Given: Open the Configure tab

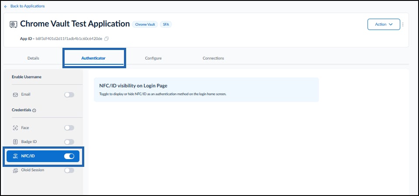Looking at the screenshot, I should tap(153, 58).
